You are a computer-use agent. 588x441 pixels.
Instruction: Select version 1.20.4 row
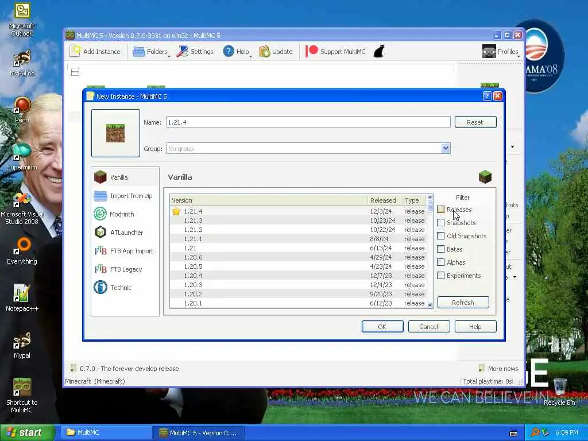[x=299, y=276]
